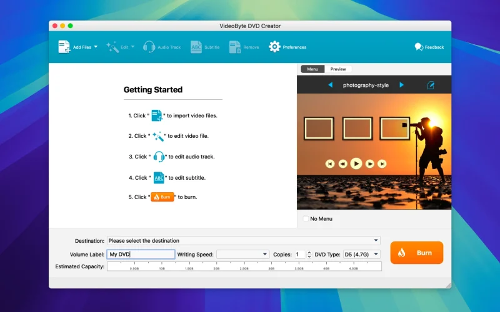Click the small Burn icon in step 5
The width and height of the screenshot is (500, 312).
coord(162,197)
